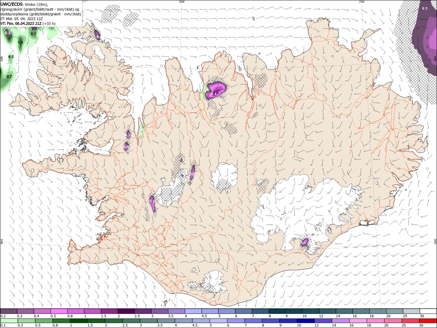Click the bright red 30 mm rain swatch
This screenshot has height=328, width=437.
pos(428,321)
